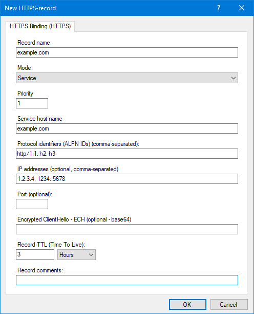Click the Cancel button
The height and width of the screenshot is (314, 254).
tap(229, 305)
